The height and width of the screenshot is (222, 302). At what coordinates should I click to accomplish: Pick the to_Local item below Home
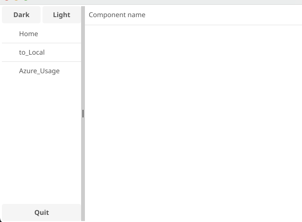click(x=42, y=52)
